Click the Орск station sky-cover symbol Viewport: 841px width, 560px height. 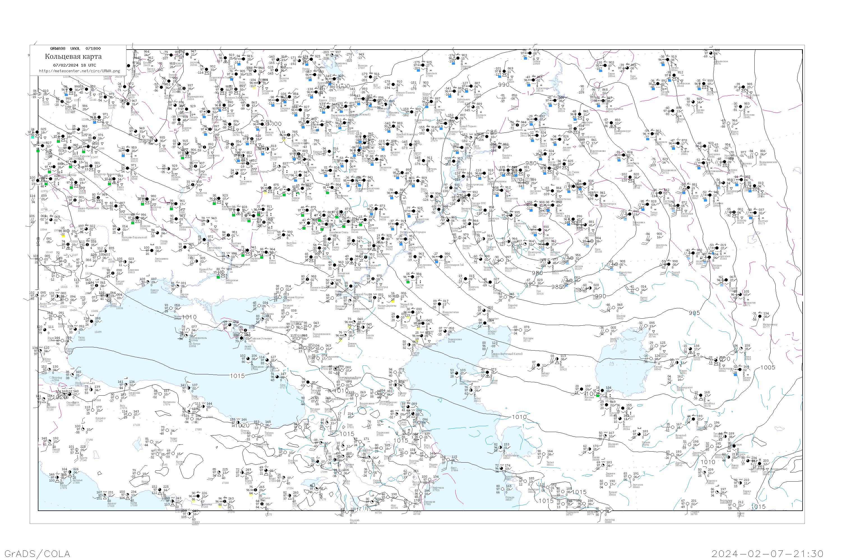click(x=592, y=241)
